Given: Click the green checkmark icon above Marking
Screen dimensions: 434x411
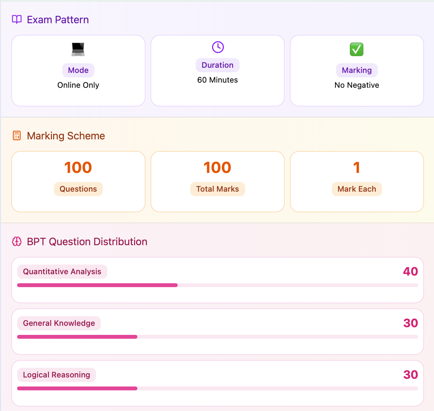Looking at the screenshot, I should pos(357,49).
